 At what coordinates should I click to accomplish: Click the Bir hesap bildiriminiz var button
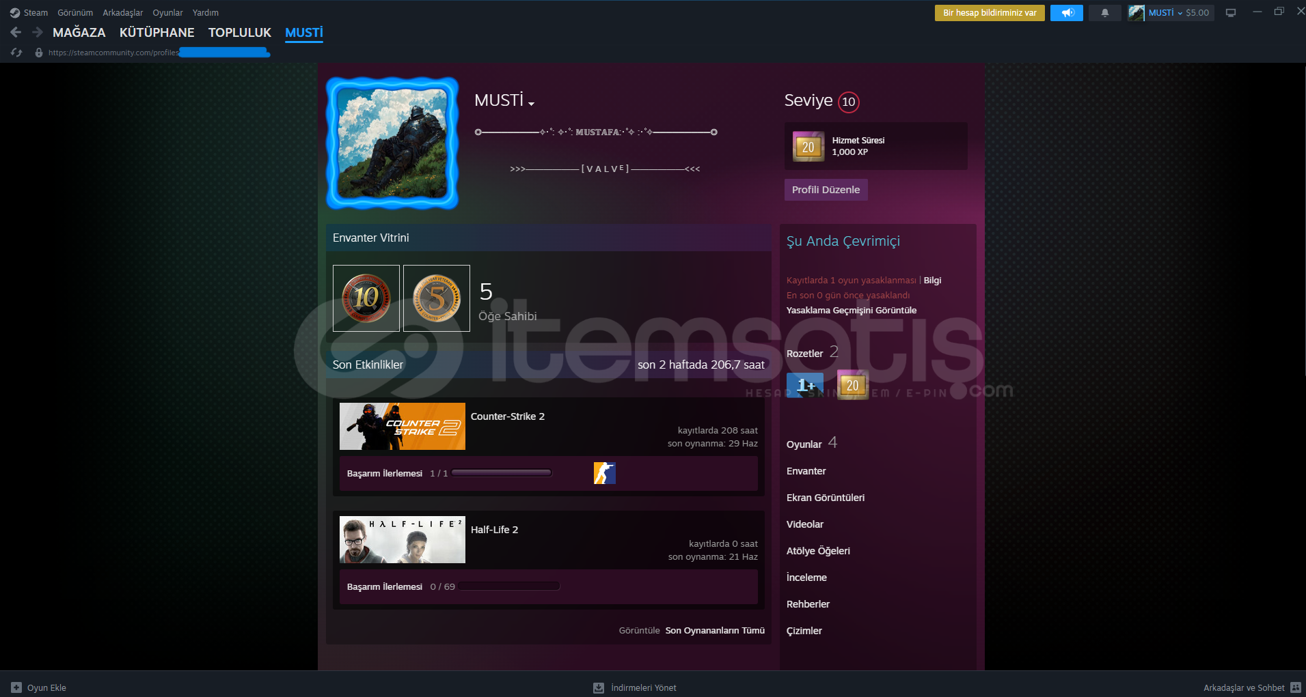[x=990, y=13]
